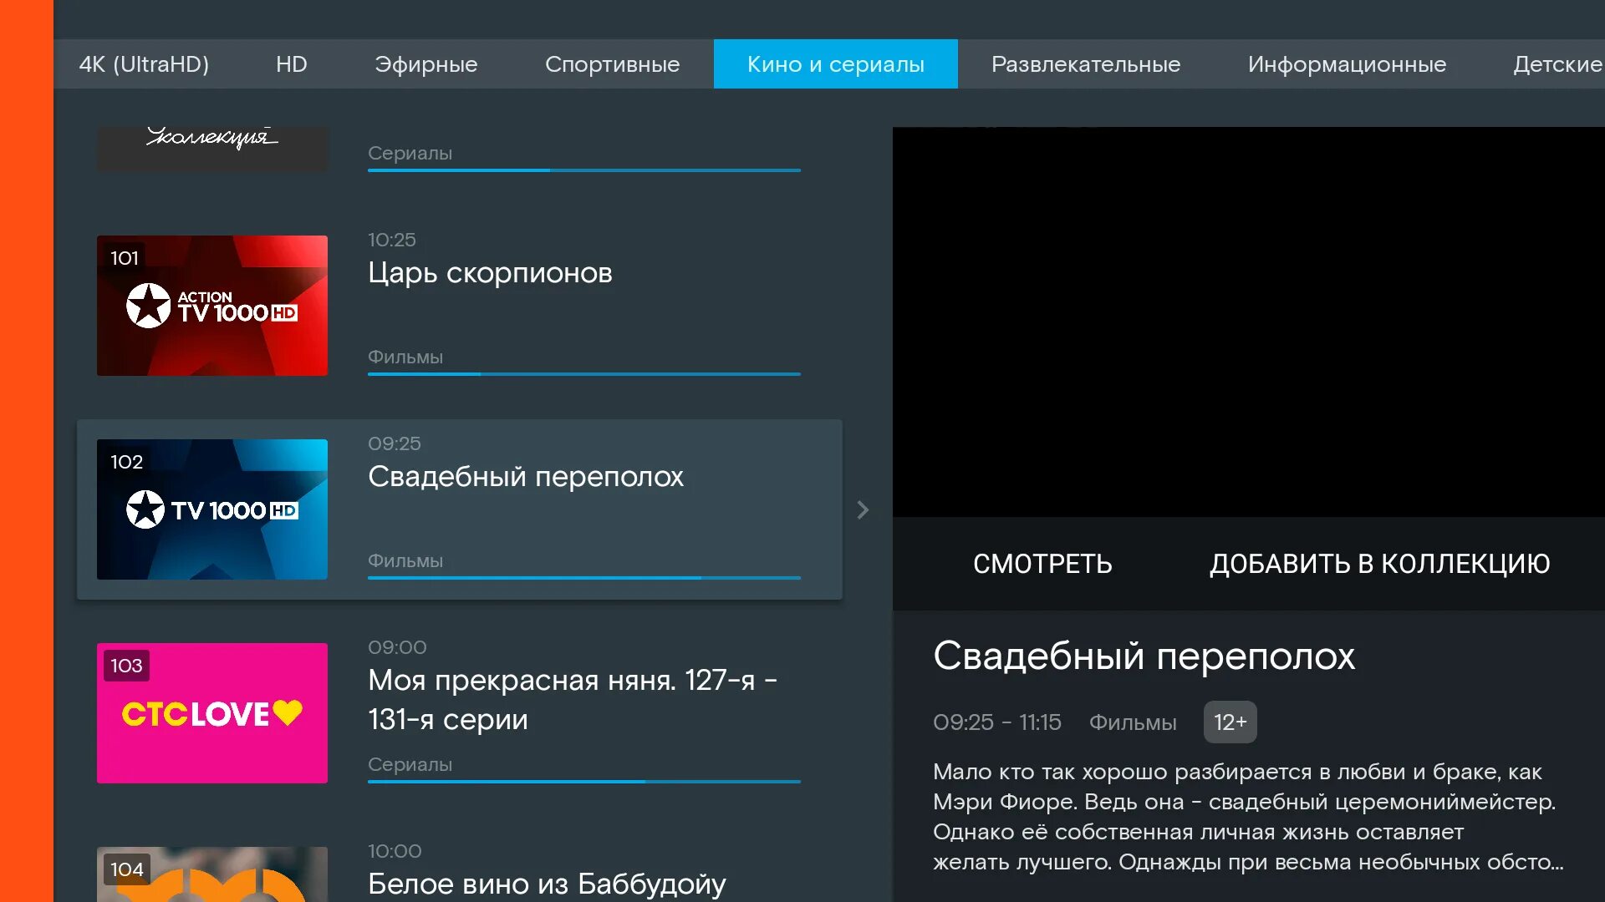Select the Спортивные tab
The height and width of the screenshot is (902, 1605).
pyautogui.click(x=612, y=64)
